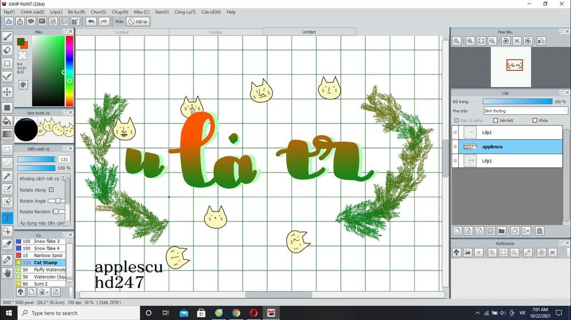Select the Text tool
The width and height of the screenshot is (571, 320).
(7, 218)
